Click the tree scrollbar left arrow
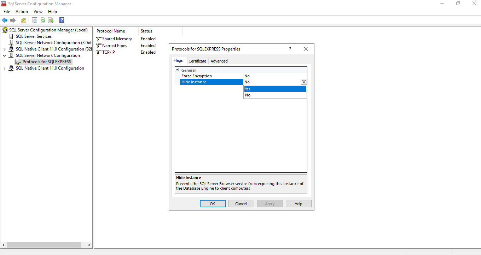Viewport: 481px width, 255px height. (x=4, y=245)
